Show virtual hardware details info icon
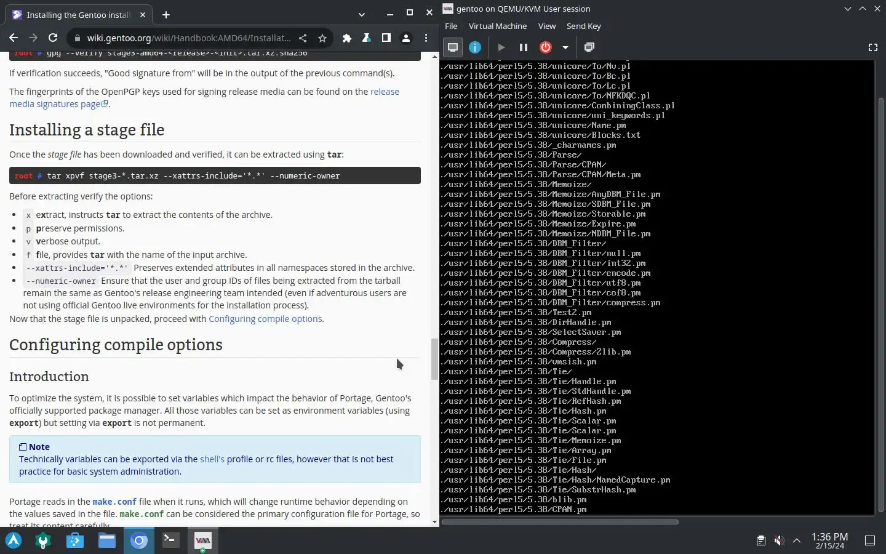This screenshot has height=554, width=886. click(475, 47)
